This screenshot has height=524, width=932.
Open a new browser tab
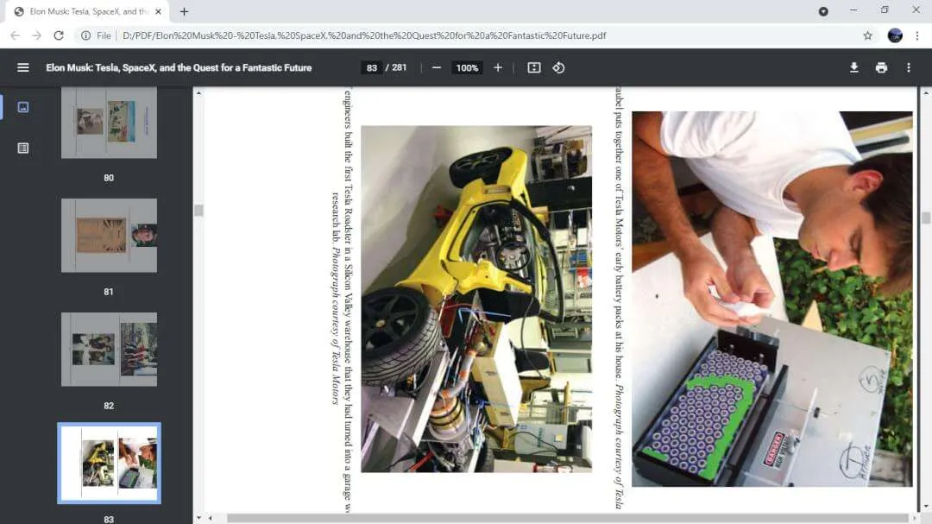(185, 11)
